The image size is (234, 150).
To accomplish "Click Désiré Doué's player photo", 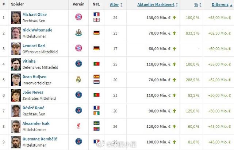I will coord(16,111).
